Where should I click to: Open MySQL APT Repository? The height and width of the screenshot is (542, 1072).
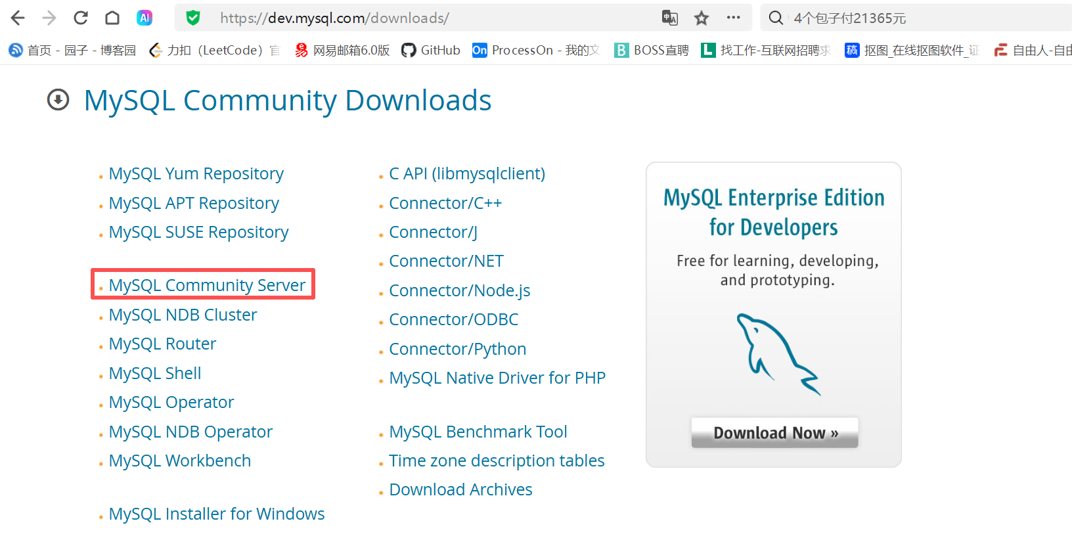coord(194,203)
